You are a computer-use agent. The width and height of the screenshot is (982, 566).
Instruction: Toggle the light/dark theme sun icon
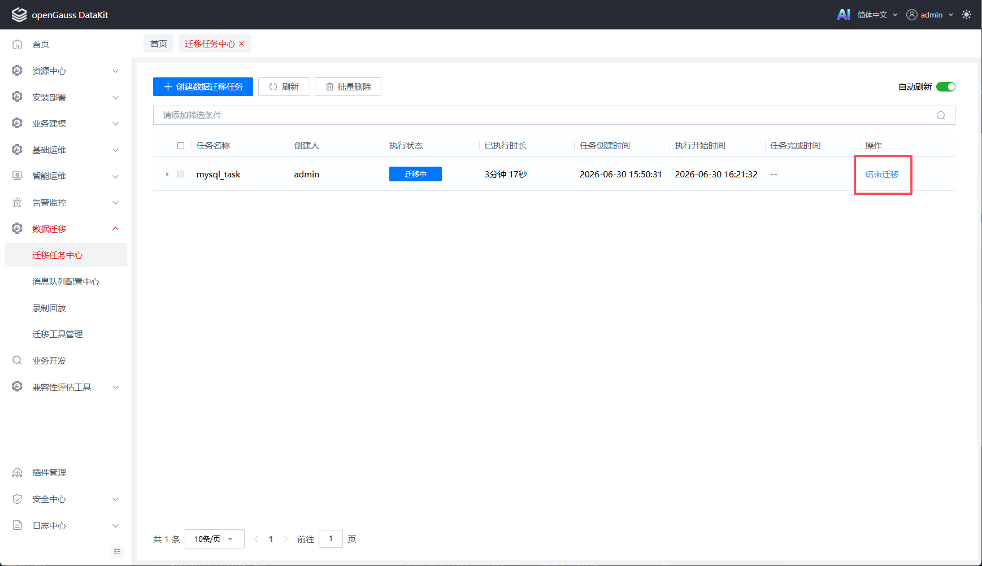967,15
